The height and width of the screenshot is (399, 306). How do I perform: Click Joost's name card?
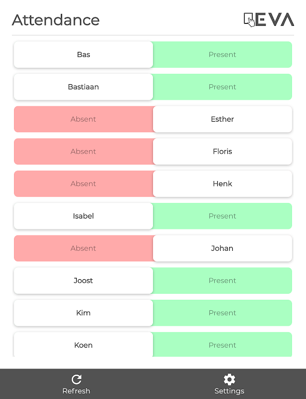[x=83, y=280]
